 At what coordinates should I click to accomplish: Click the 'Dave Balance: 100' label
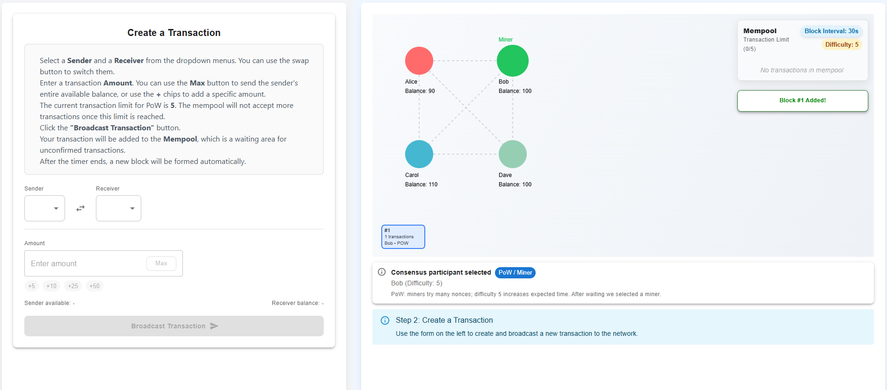(515, 180)
